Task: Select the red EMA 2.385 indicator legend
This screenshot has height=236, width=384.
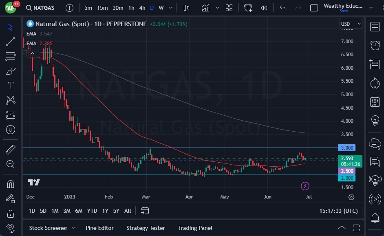Action: tap(40, 43)
